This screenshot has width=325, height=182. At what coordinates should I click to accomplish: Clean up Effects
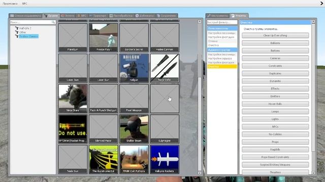(275, 88)
